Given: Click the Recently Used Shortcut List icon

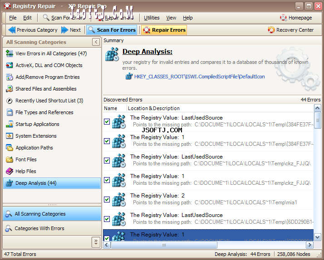Looking at the screenshot, I should pyautogui.click(x=9, y=101).
